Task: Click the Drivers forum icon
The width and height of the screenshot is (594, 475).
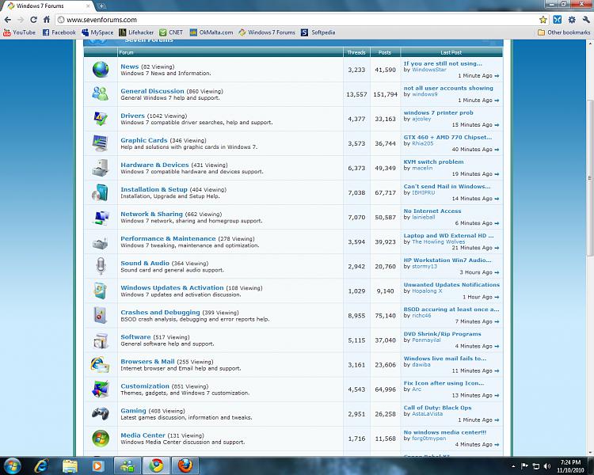Action: (x=101, y=119)
